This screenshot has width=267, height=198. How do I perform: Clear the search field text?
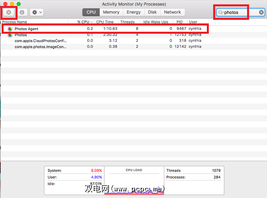point(261,12)
